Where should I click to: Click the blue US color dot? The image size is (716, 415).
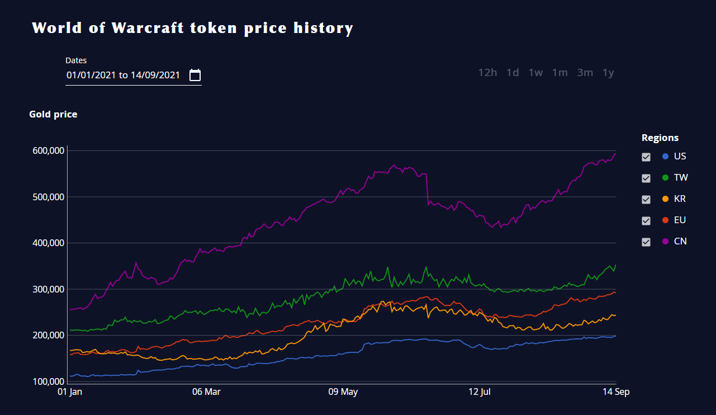click(x=665, y=157)
